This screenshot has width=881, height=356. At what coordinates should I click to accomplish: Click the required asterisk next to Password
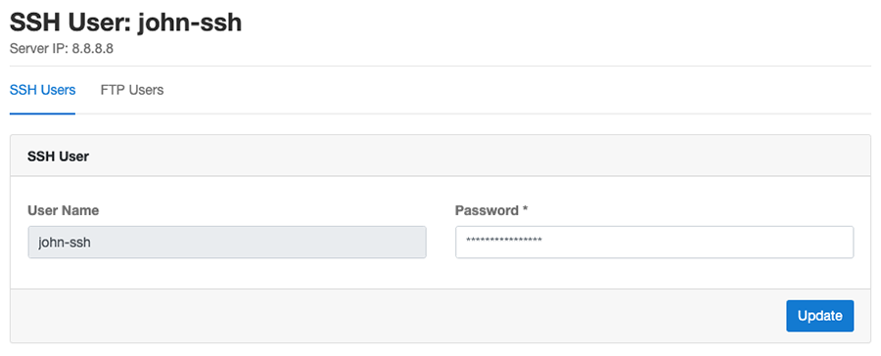click(526, 209)
